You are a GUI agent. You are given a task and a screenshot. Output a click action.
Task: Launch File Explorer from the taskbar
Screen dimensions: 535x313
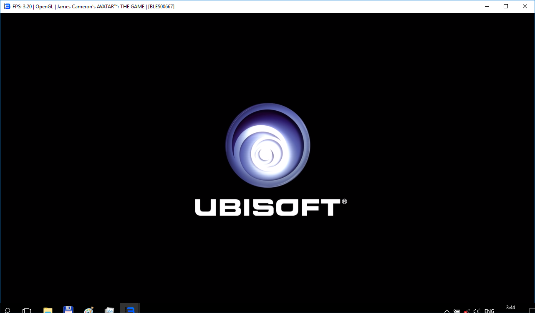48,310
